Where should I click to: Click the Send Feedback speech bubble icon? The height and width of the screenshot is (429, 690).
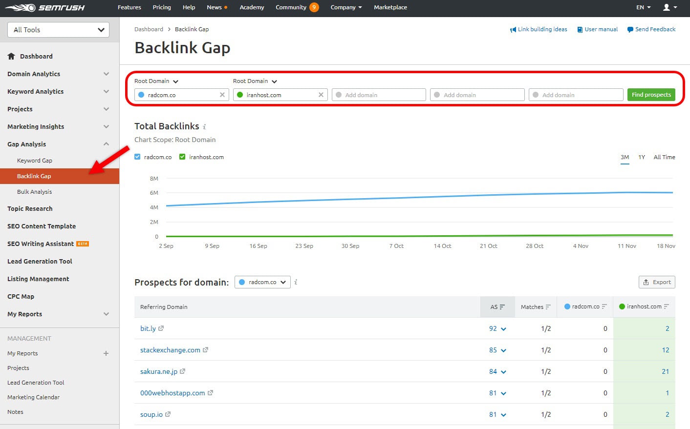pyautogui.click(x=629, y=29)
